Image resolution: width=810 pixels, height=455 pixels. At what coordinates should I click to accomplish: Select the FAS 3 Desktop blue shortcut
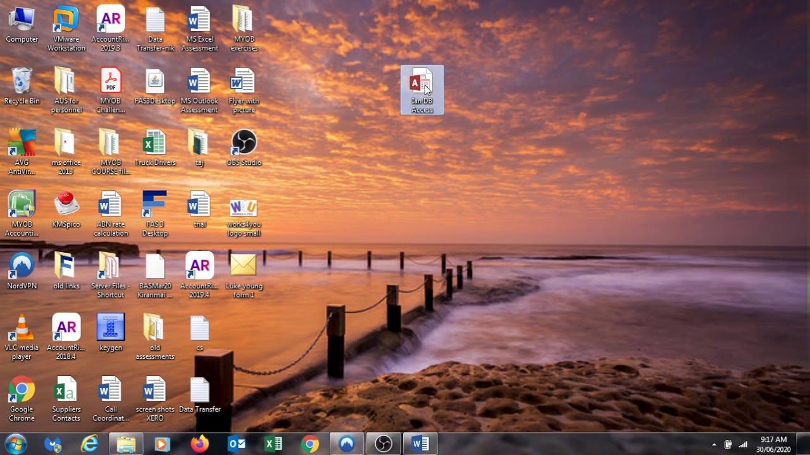pyautogui.click(x=155, y=214)
